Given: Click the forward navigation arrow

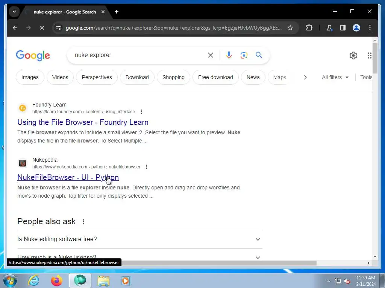Looking at the screenshot, I should click(29, 28).
